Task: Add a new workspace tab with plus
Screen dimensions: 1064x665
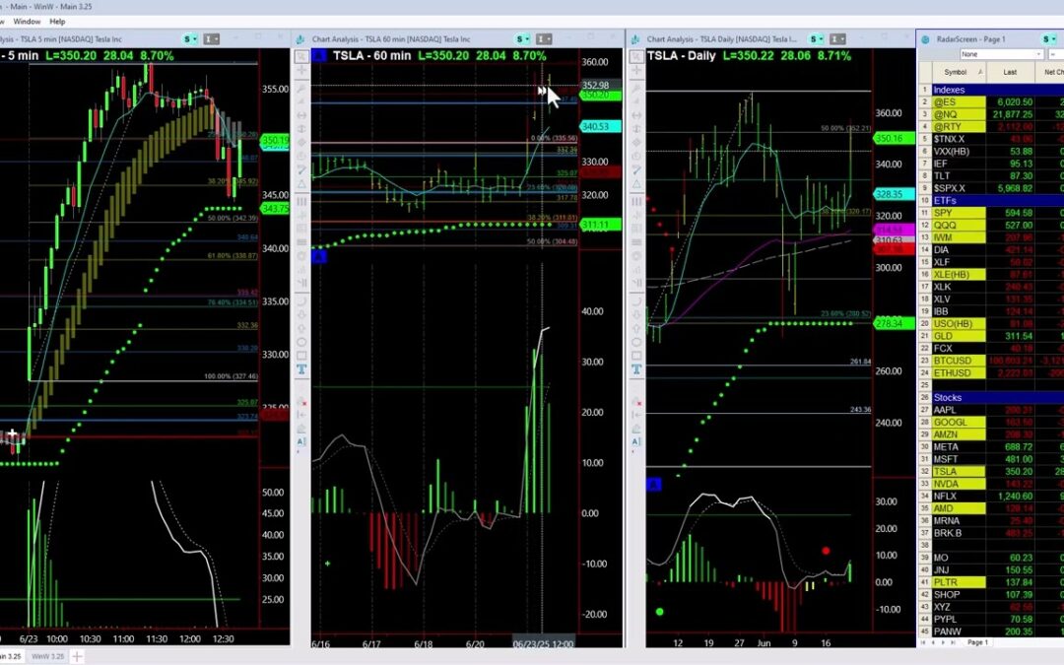Action: pos(78,656)
